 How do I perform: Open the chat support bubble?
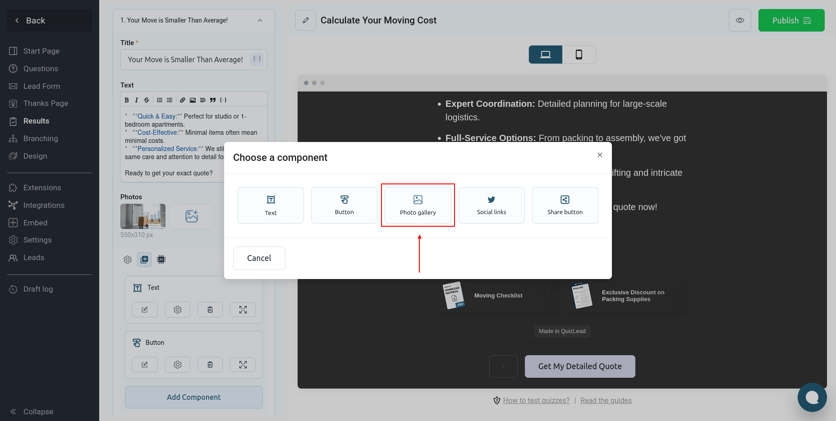(x=812, y=397)
